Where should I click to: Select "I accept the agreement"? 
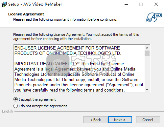click(x=35, y=99)
